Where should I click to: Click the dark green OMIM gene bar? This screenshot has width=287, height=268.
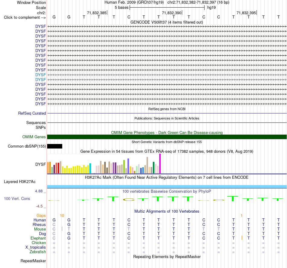pos(167,137)
